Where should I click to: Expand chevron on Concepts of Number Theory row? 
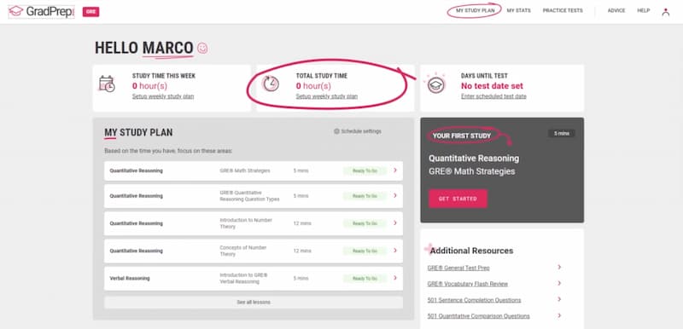point(395,251)
